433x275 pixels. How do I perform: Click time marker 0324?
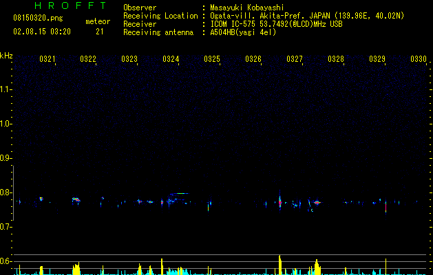(171, 59)
